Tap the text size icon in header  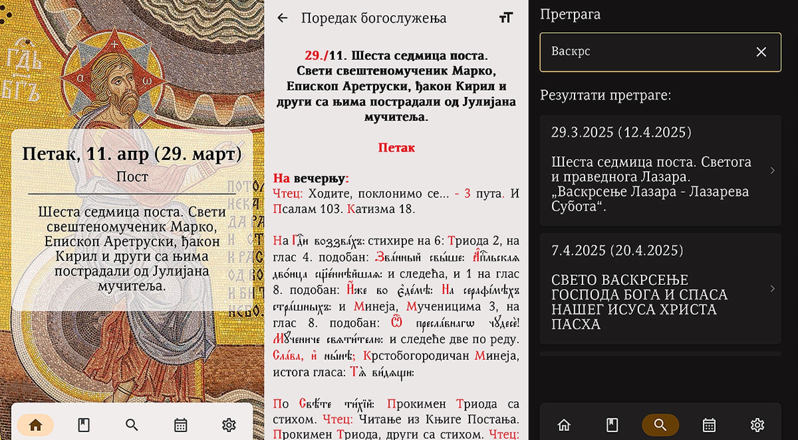click(506, 18)
